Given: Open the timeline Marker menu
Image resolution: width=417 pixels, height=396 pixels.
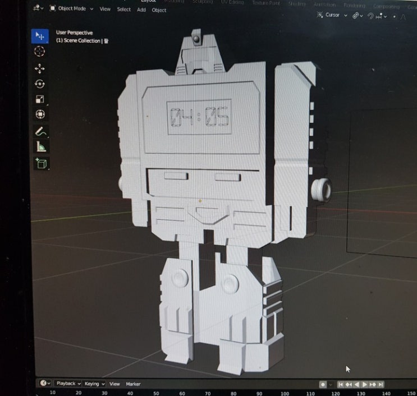Looking at the screenshot, I should click(x=133, y=384).
